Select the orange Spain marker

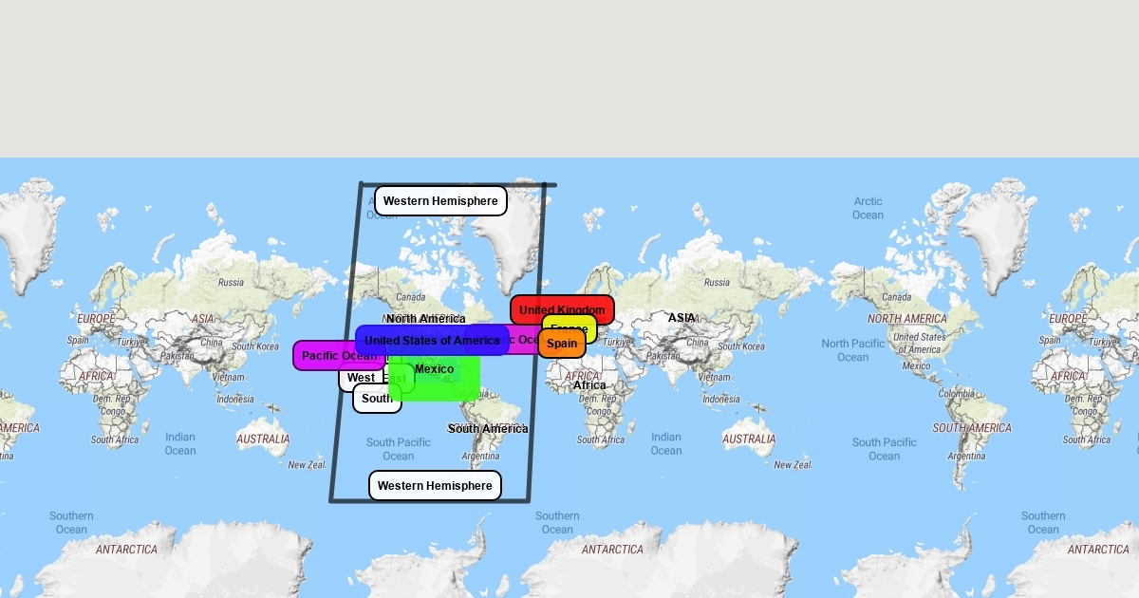[562, 344]
